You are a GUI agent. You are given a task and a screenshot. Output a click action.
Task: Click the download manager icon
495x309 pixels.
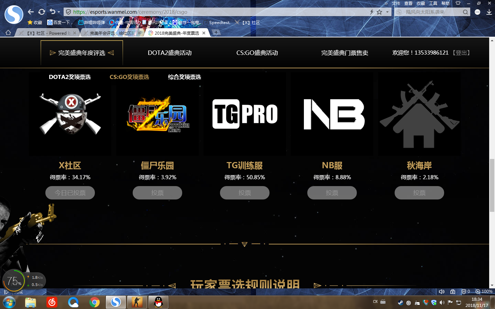point(489,12)
